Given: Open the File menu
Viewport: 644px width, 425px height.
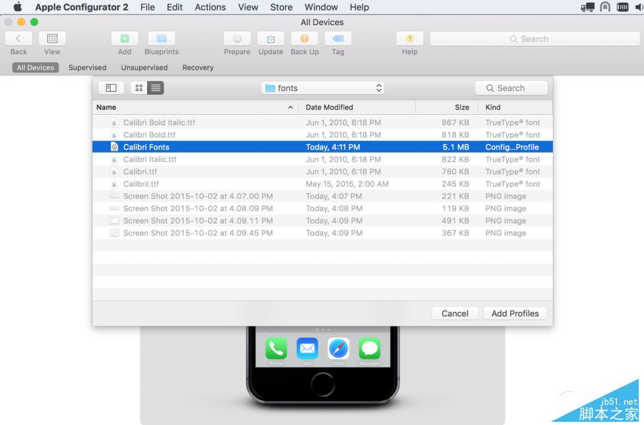Looking at the screenshot, I should coord(147,7).
